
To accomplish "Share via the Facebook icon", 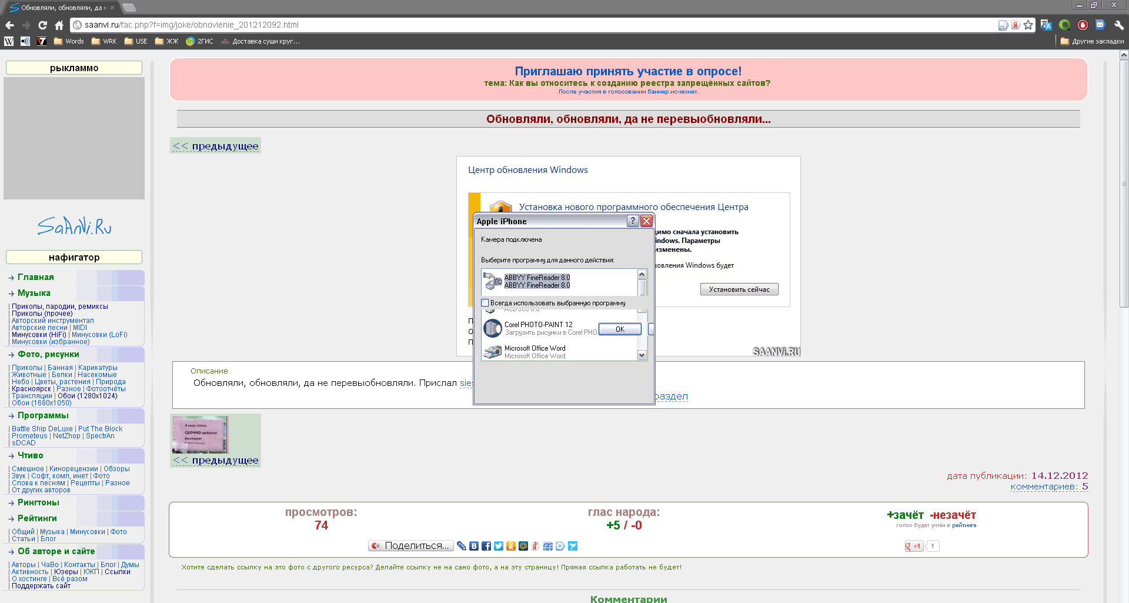I will (486, 546).
